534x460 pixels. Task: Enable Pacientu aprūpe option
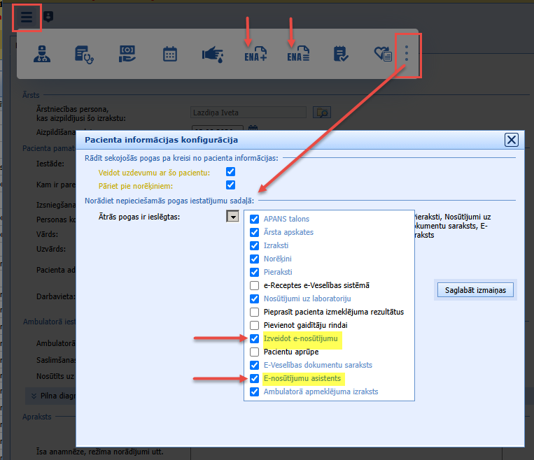pyautogui.click(x=254, y=352)
